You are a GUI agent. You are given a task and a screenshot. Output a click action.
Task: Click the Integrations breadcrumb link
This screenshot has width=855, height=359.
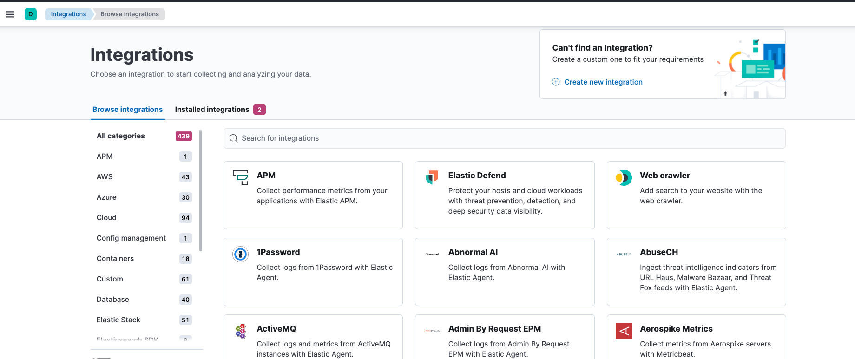pos(68,14)
